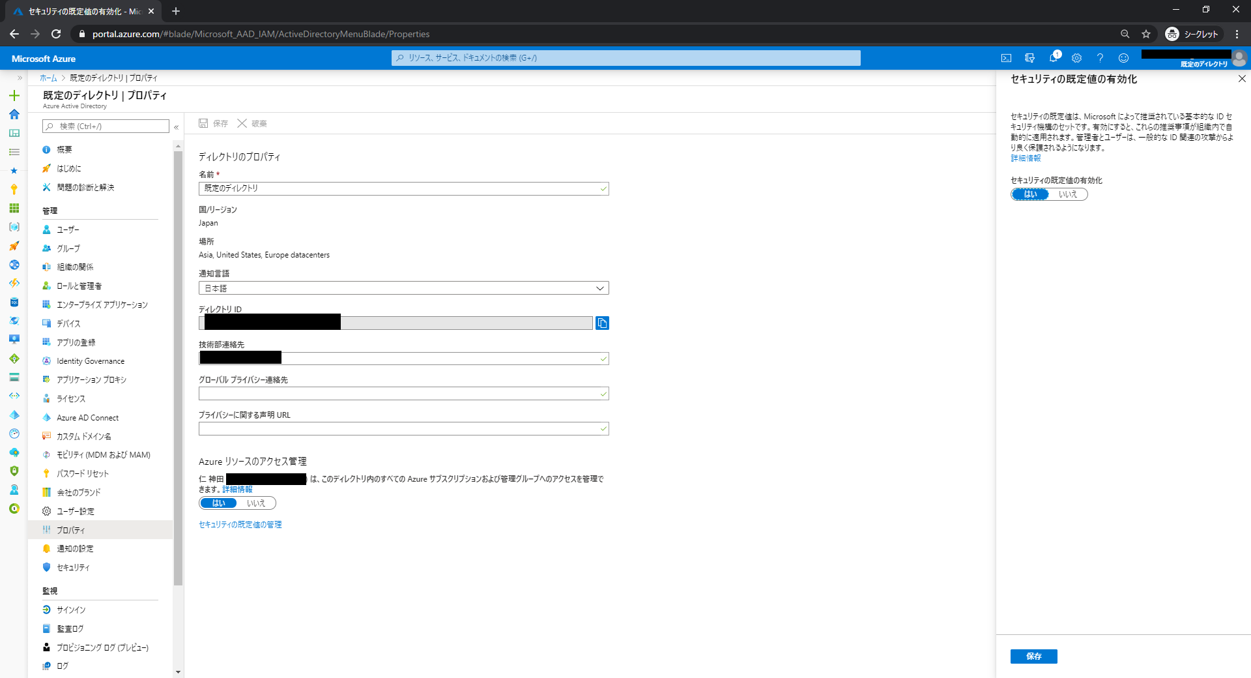Copy the Directory ID to clipboard

(602, 323)
